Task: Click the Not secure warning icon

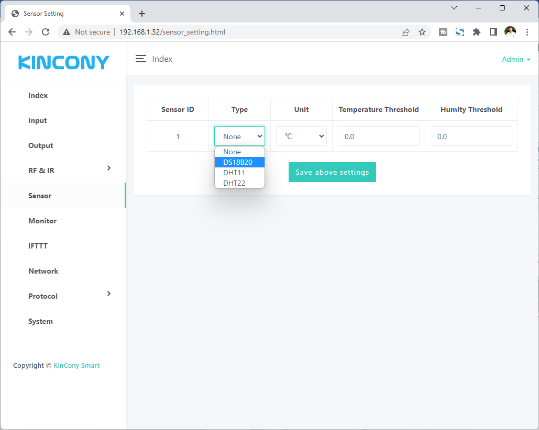Action: coord(67,32)
